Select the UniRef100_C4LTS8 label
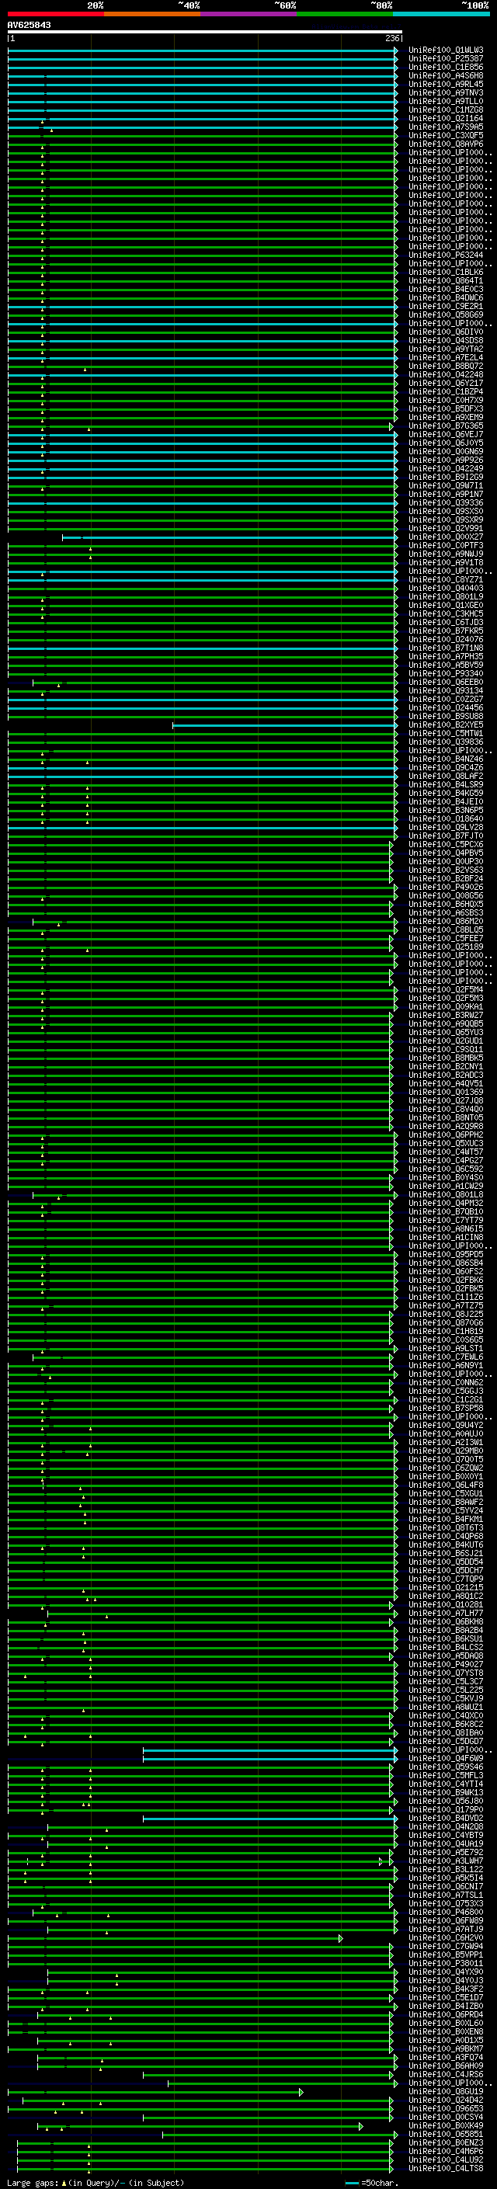This screenshot has width=497, height=2189. (445, 2168)
